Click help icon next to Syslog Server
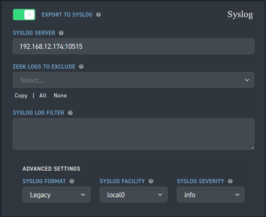The image size is (266, 217). pos(61,33)
